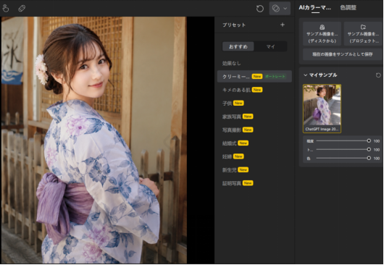Click the reset rotate arrow icon
384x265 pixels.
(260, 9)
